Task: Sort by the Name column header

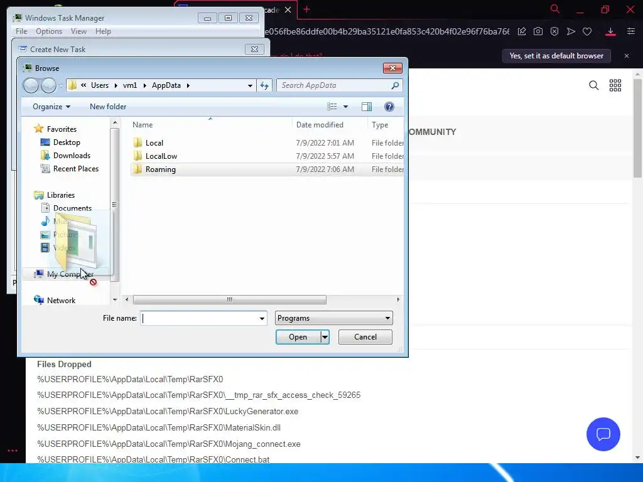Action: pos(143,125)
